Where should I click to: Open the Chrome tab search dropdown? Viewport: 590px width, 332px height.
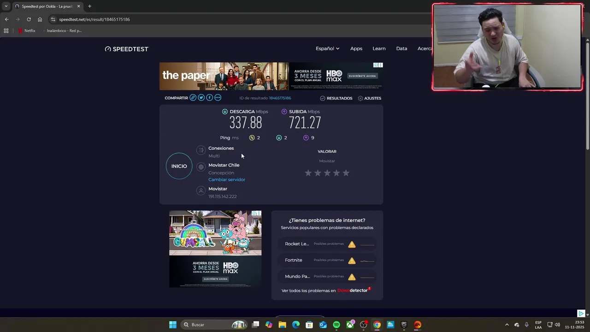(x=6, y=6)
